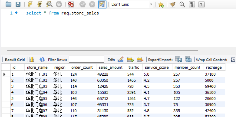Edit current row with pencil icon
This screenshot has height=117, width=236.
coord(121,60)
